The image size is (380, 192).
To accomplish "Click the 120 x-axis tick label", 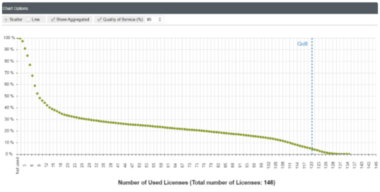I will [312, 164].
